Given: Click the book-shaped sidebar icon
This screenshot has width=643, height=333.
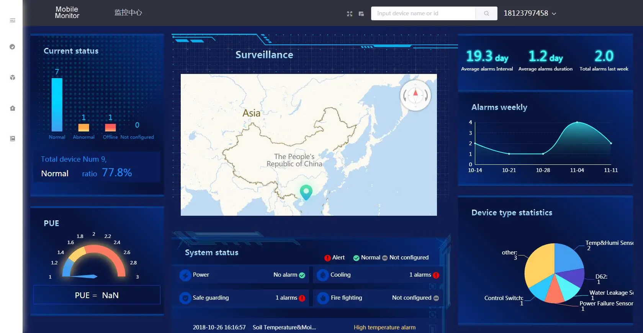Looking at the screenshot, I should (x=12, y=139).
